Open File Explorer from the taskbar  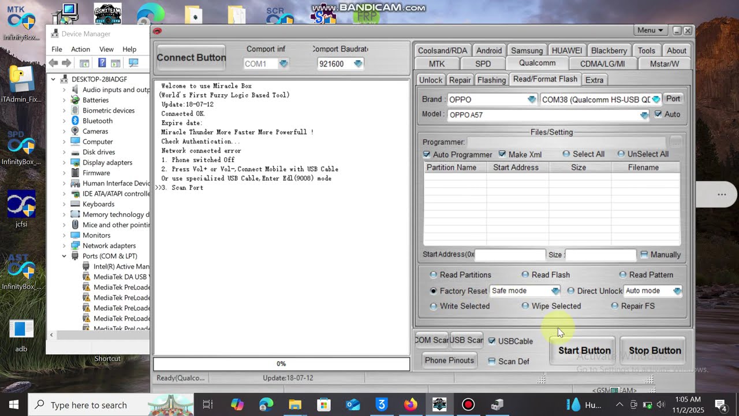(295, 405)
